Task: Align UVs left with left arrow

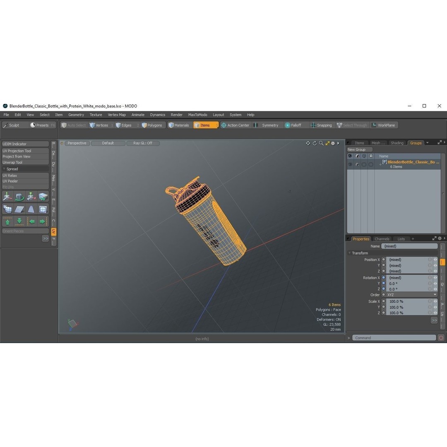Action: click(x=31, y=221)
